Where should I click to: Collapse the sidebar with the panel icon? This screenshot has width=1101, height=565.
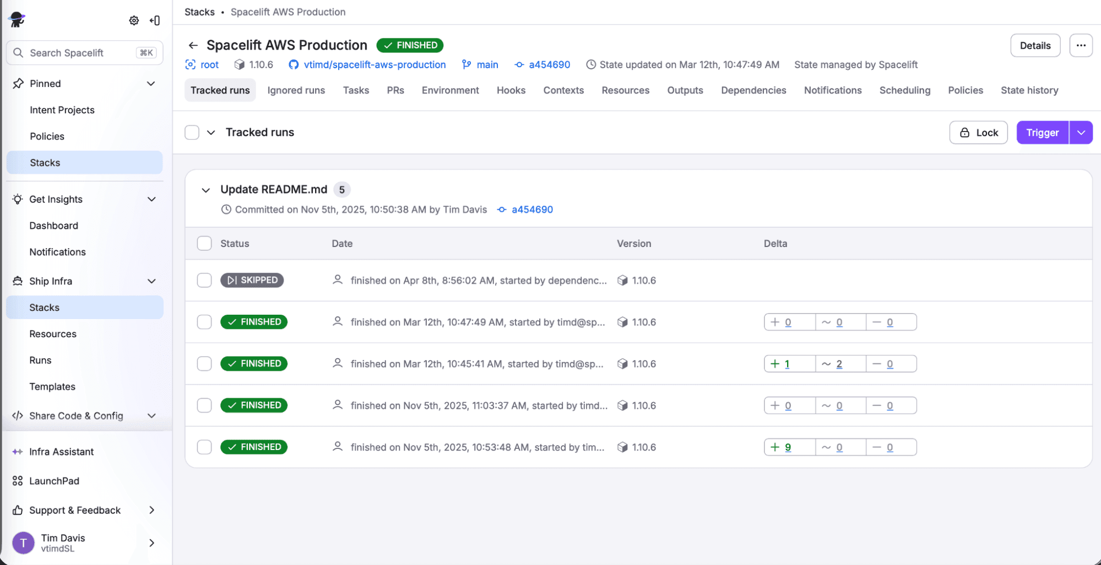coord(155,20)
